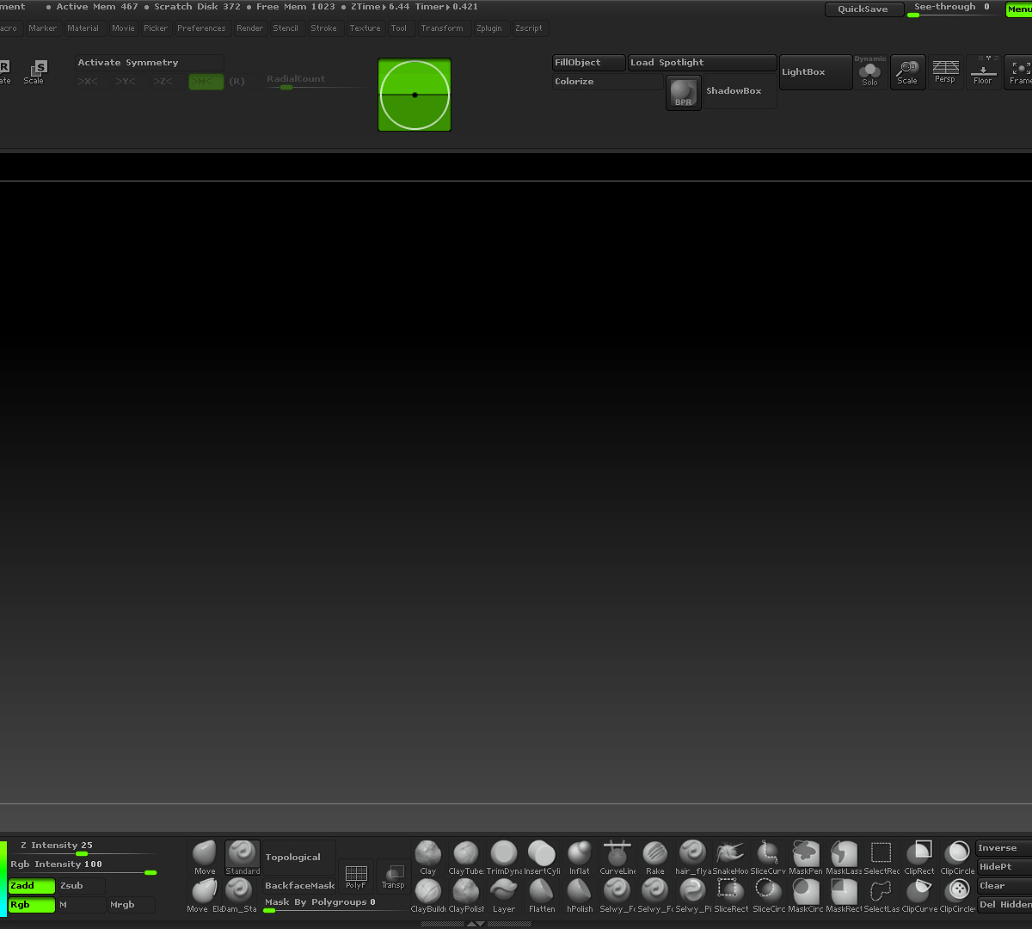Pick the ClayPolish brush

click(466, 895)
